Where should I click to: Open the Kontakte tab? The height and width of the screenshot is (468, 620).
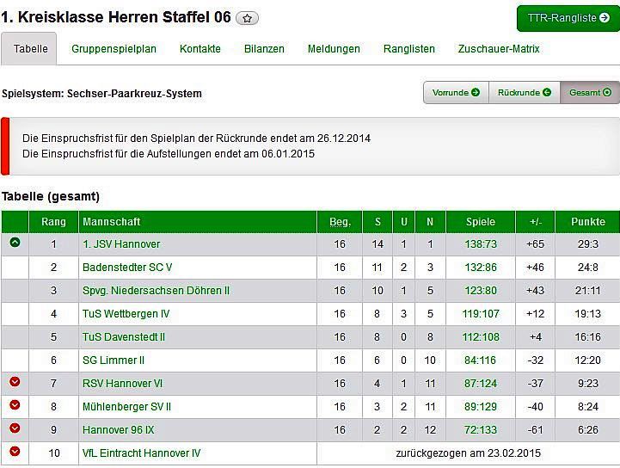pyautogui.click(x=200, y=49)
